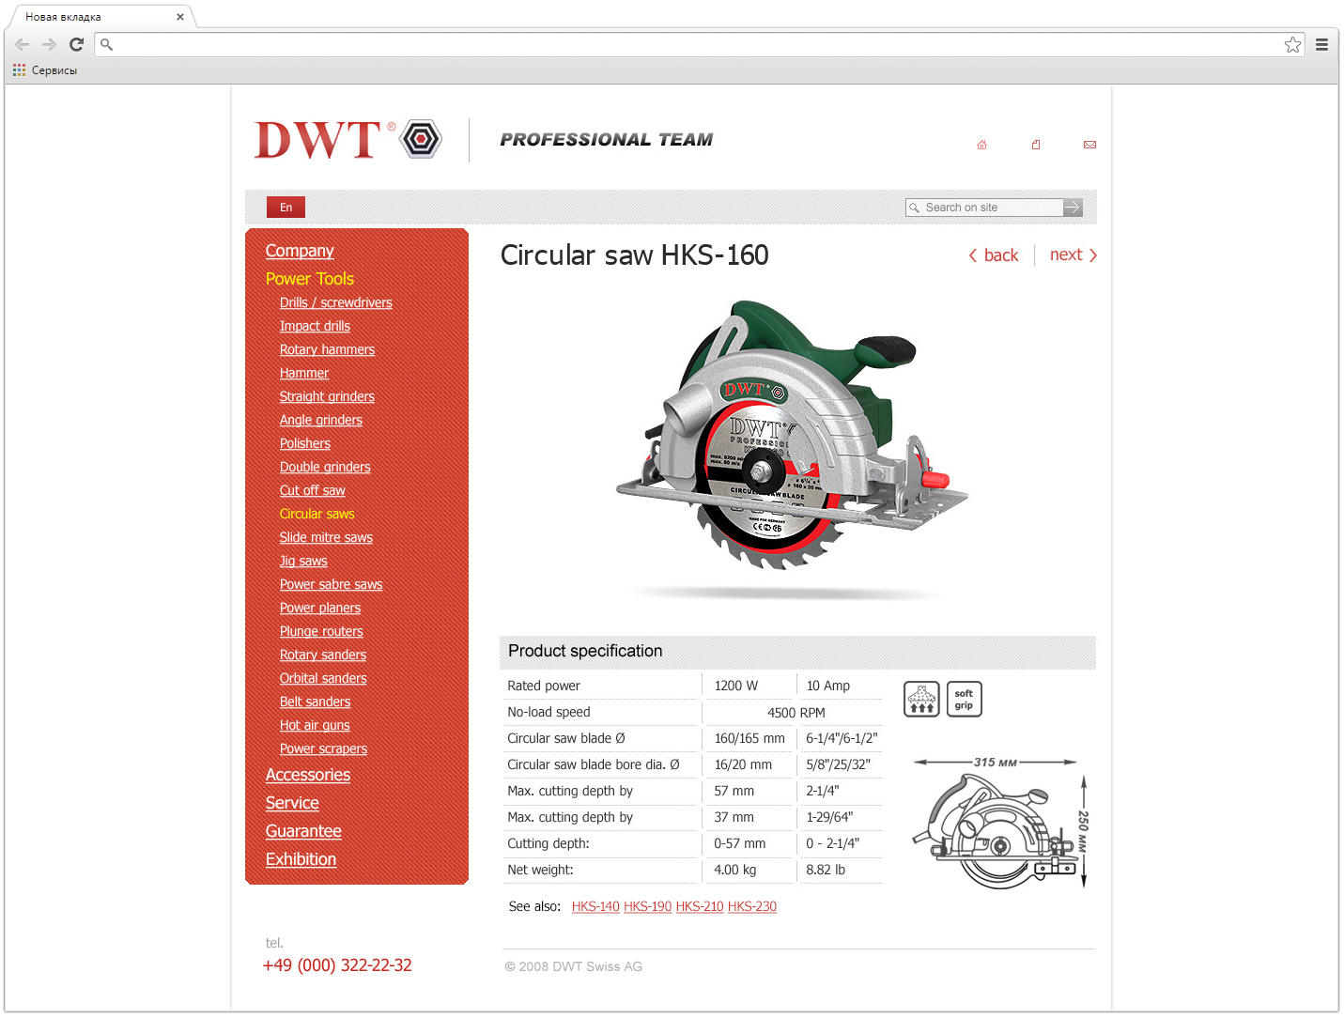Click the site home icon

point(981,145)
